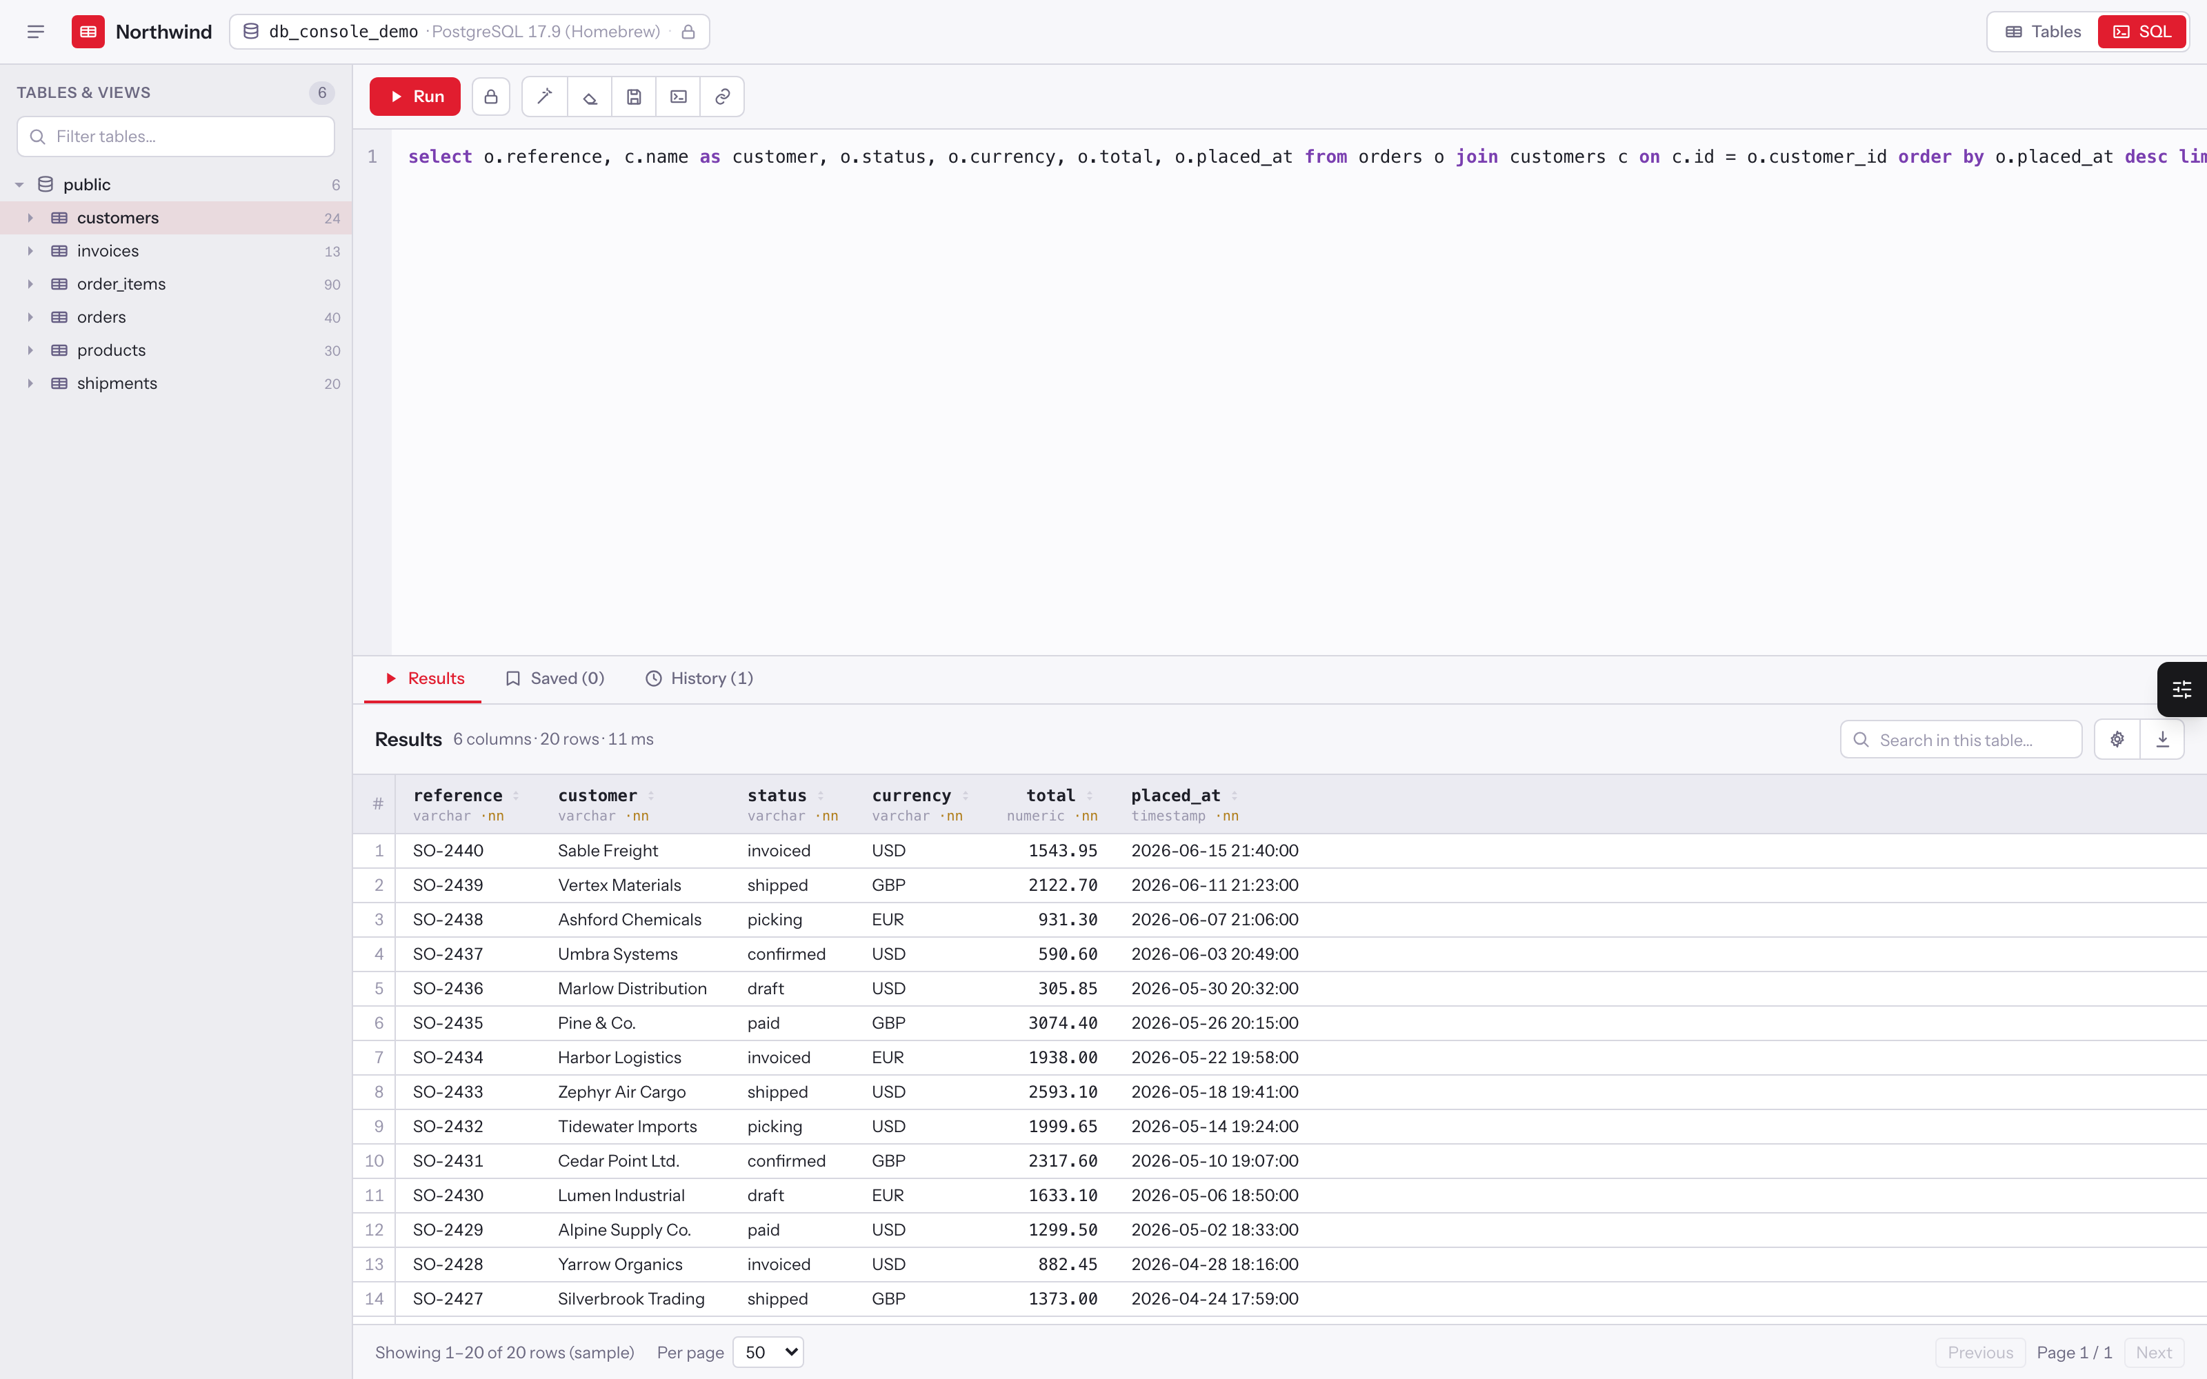Viewport: 2207px width, 1379px height.
Task: Expand the customers table node
Action: pyautogui.click(x=30, y=218)
